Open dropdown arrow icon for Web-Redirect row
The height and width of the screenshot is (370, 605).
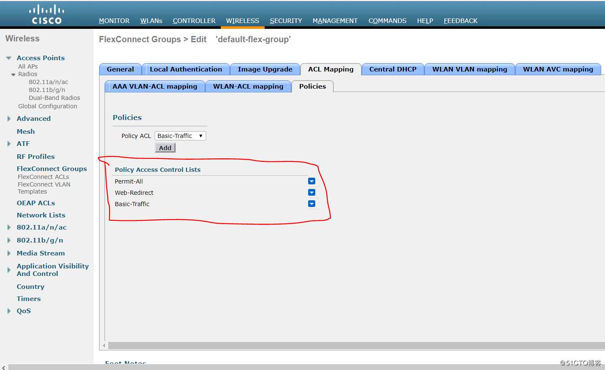[311, 192]
